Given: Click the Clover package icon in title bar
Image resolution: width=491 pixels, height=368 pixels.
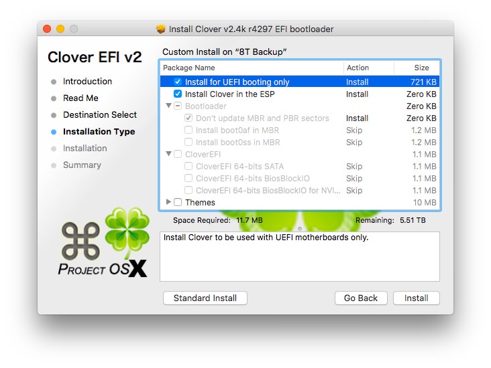Looking at the screenshot, I should coord(160,29).
